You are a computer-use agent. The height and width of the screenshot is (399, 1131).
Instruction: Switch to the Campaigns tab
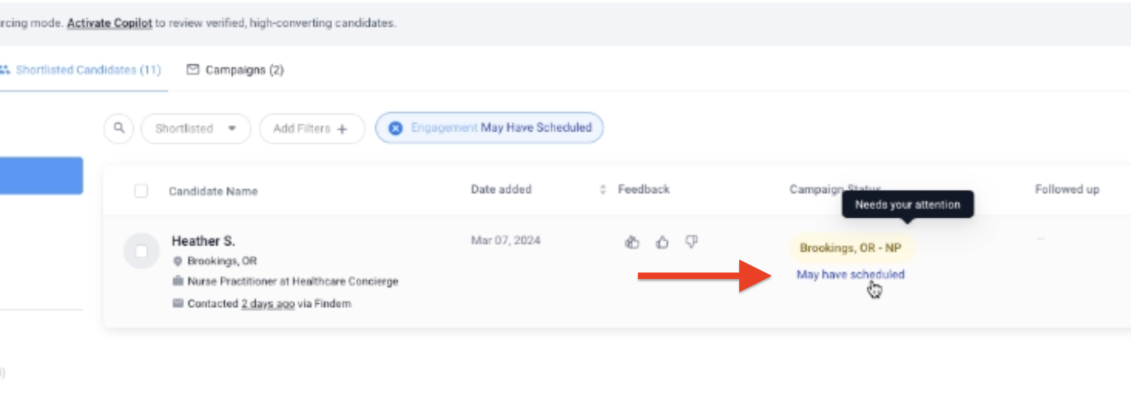(244, 70)
